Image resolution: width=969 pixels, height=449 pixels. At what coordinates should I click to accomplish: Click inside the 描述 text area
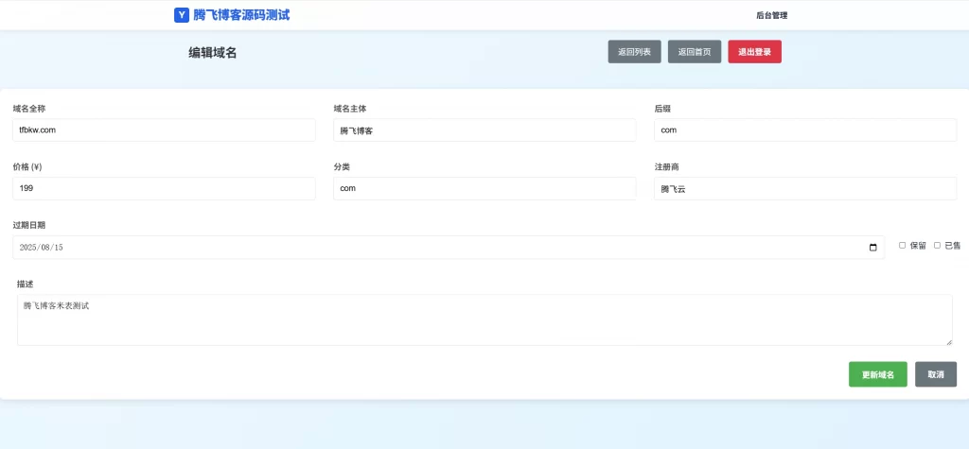(484, 321)
